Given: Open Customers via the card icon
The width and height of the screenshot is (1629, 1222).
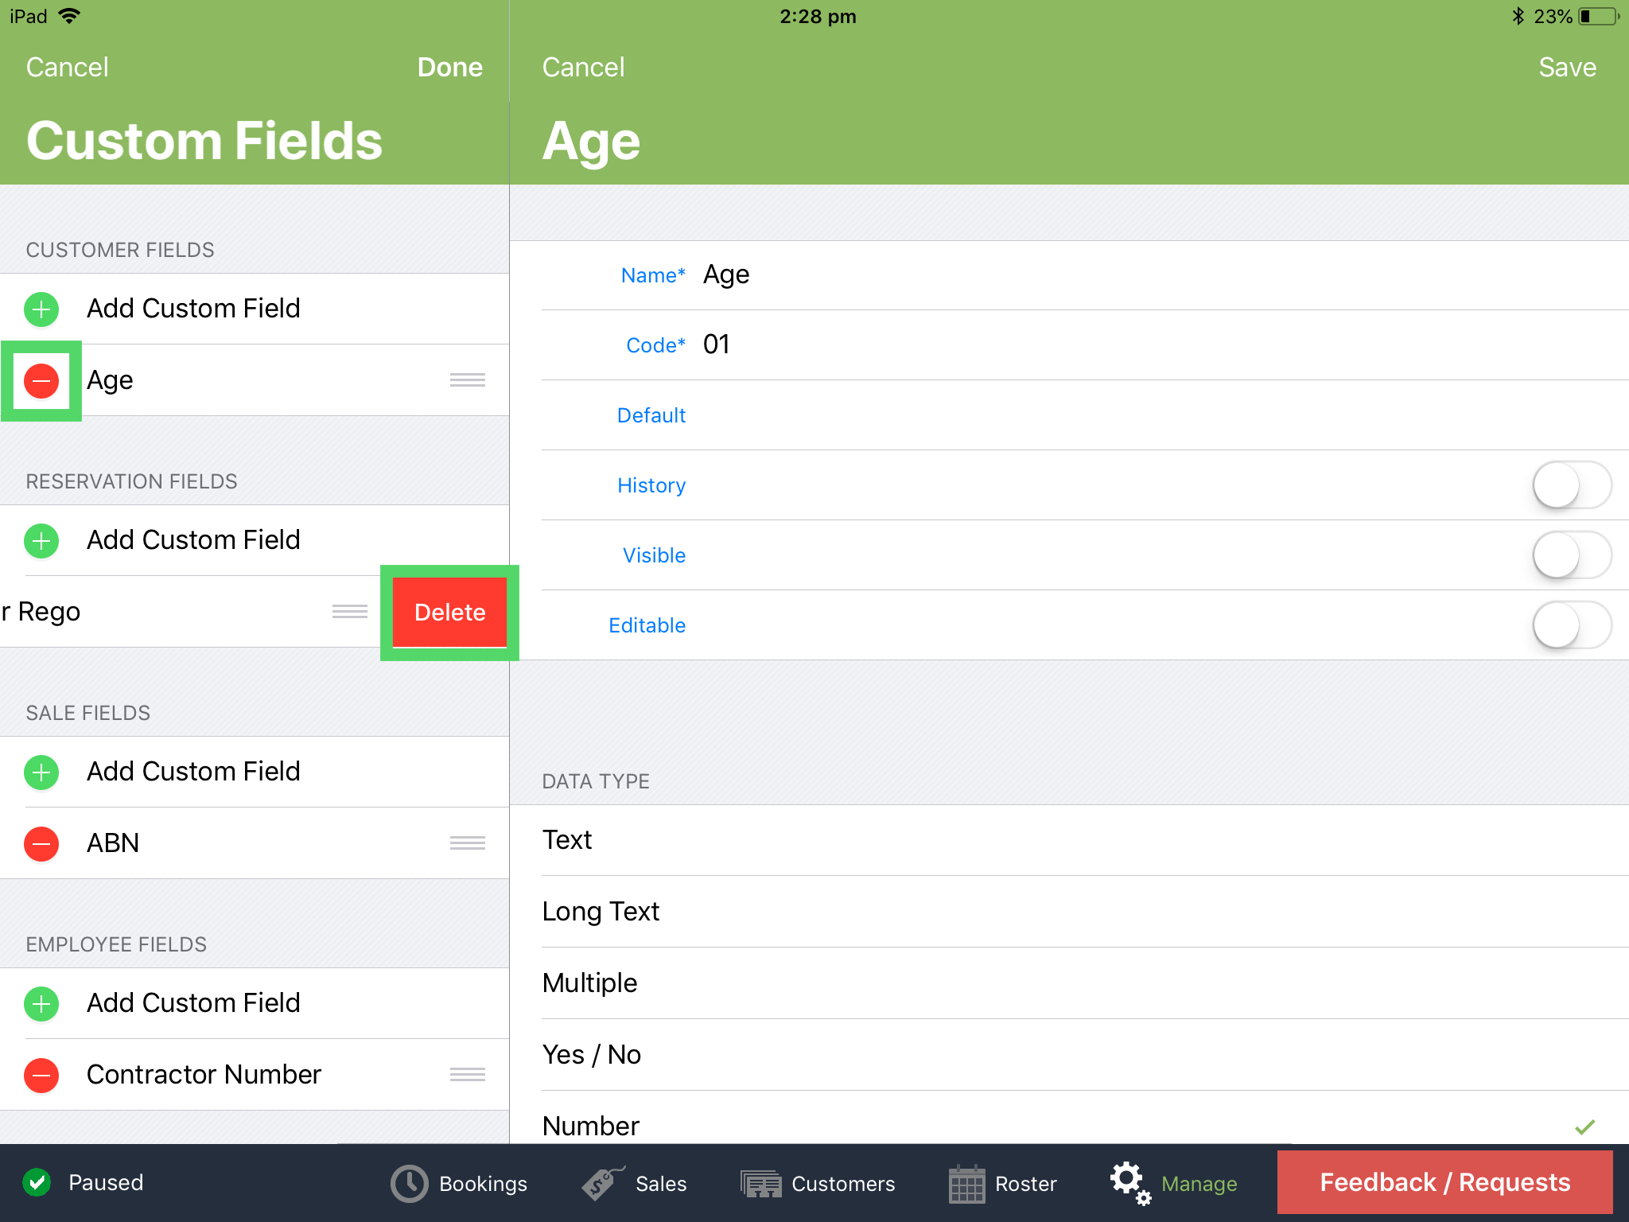Looking at the screenshot, I should point(761,1184).
